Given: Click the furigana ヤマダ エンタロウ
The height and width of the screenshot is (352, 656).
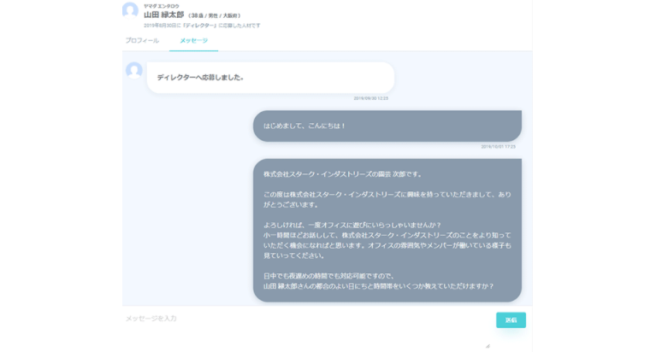Looking at the screenshot, I should tap(161, 6).
